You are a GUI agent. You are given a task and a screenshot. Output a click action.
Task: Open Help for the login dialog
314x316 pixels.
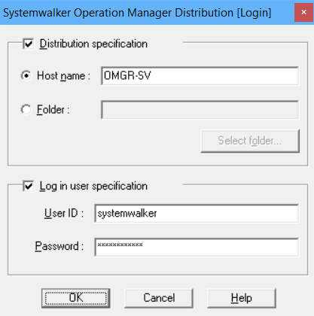click(242, 298)
